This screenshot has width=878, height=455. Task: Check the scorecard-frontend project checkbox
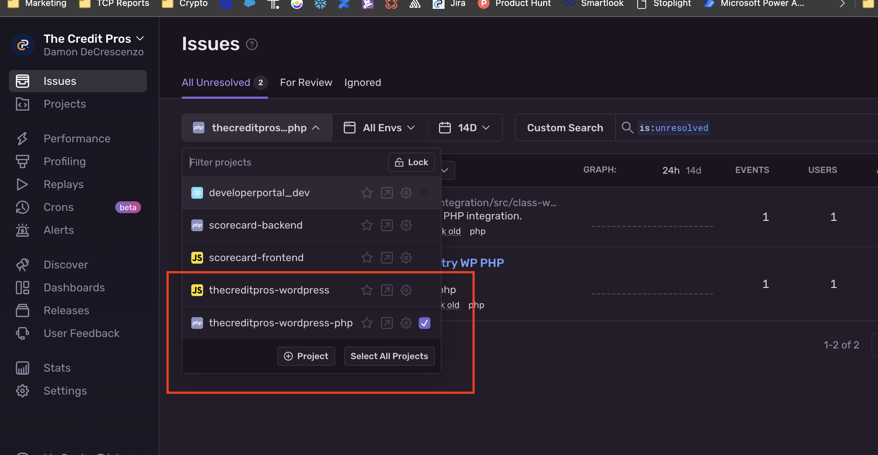coord(425,258)
